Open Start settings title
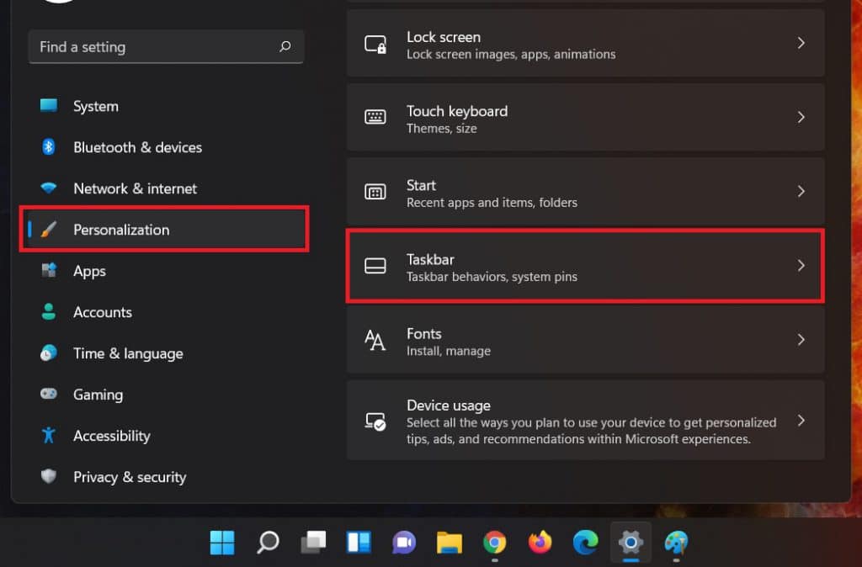This screenshot has height=567, width=862. pos(421,185)
